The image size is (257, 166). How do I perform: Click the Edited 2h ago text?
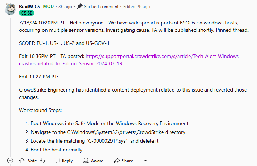[136, 7]
